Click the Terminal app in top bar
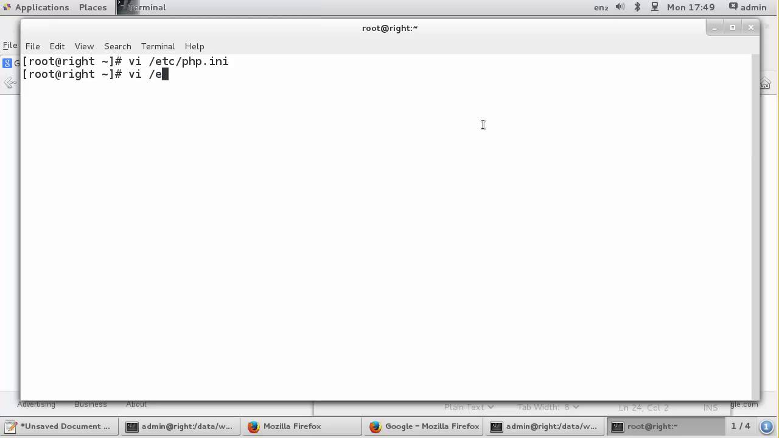Viewport: 779px width, 438px height. pyautogui.click(x=141, y=7)
